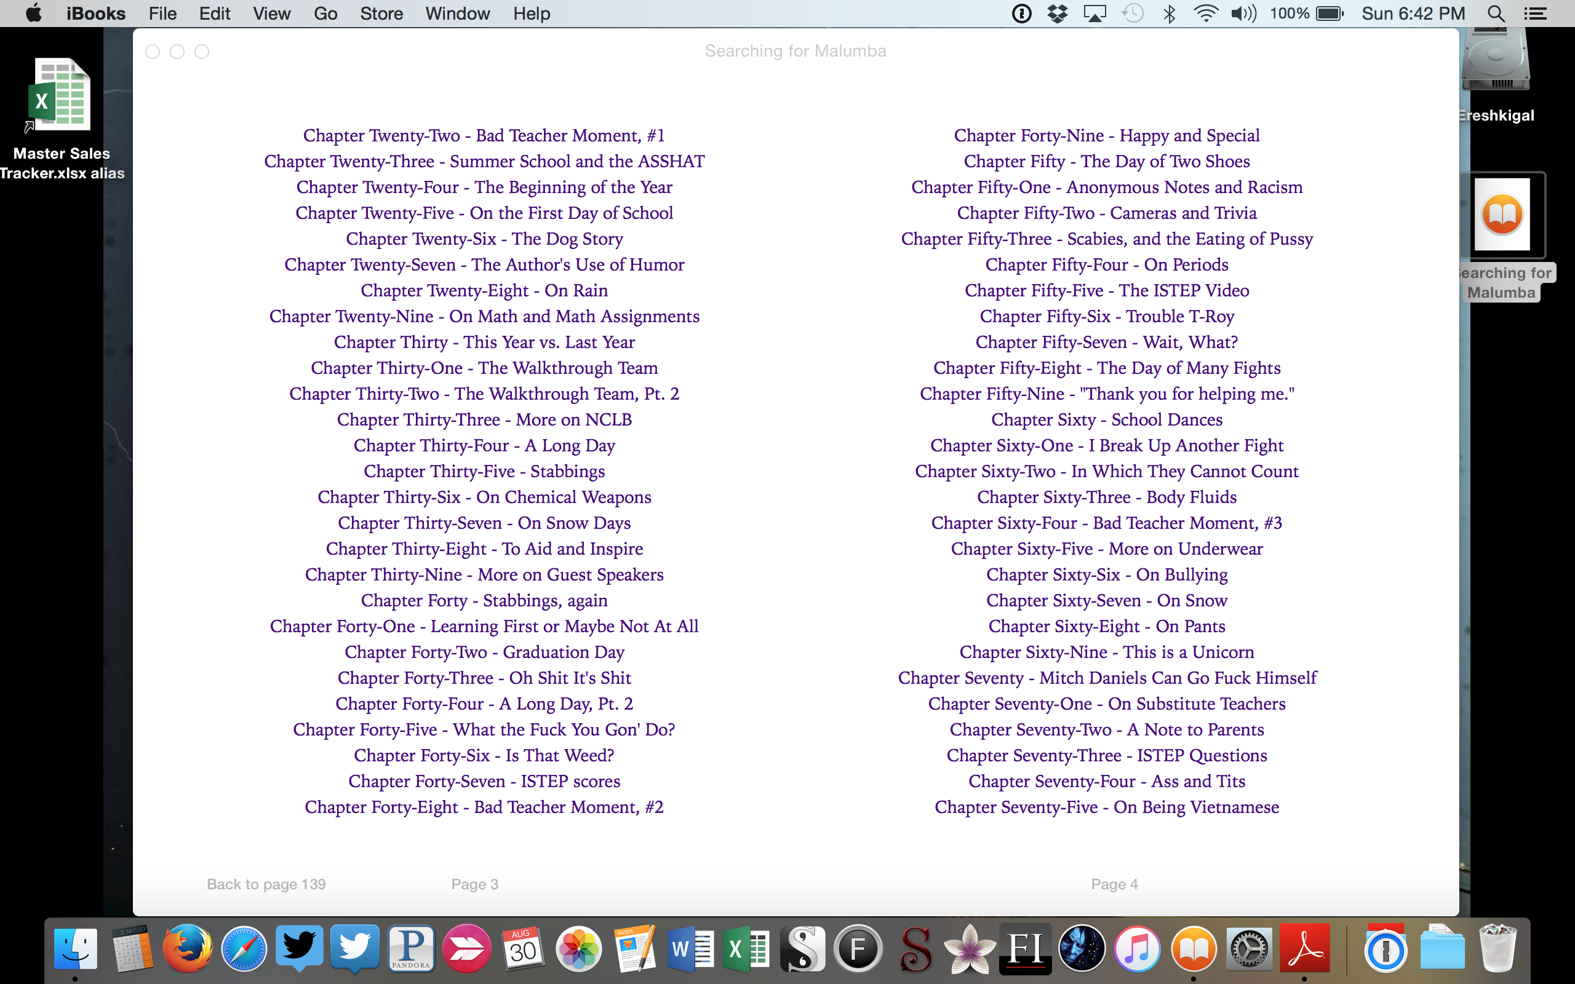This screenshot has height=984, width=1575.
Task: Open iTunes in the dock
Action: click(x=1137, y=948)
